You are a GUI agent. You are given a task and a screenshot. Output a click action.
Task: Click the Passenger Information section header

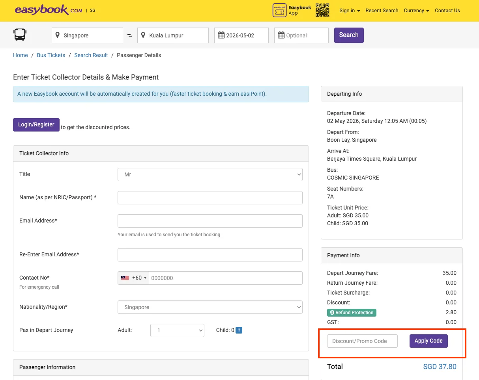tap(161, 367)
